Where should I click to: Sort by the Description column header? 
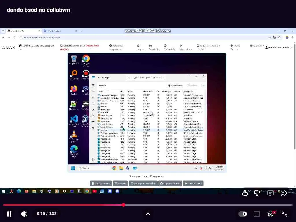[x=188, y=92]
